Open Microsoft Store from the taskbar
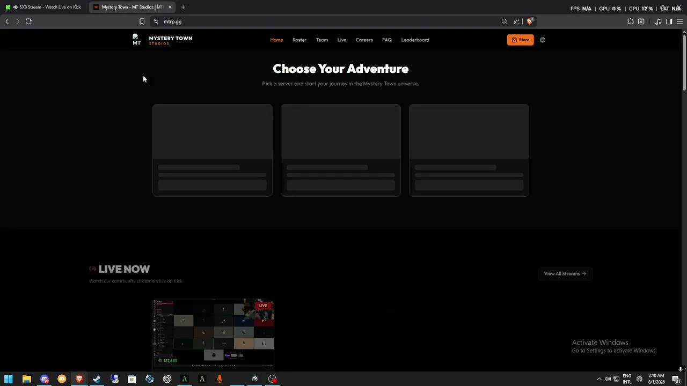687x386 pixels. (x=132, y=379)
